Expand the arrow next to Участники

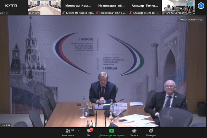(79, 131)
